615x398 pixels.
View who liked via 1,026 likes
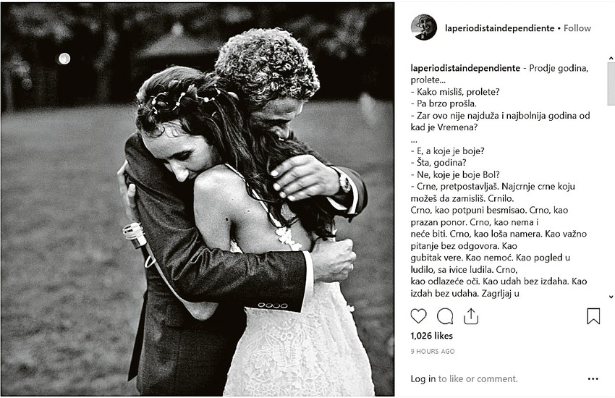pos(431,336)
